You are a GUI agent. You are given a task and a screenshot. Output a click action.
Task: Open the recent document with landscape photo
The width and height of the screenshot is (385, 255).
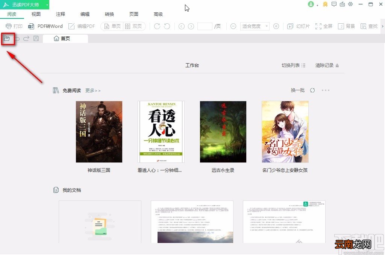(192, 222)
